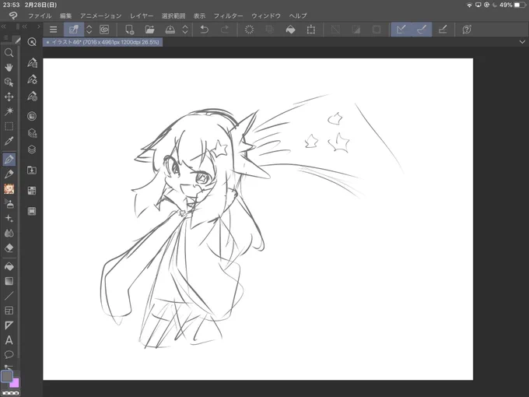Open the フィルター menu
Screen dimensions: 529x397
(228, 16)
